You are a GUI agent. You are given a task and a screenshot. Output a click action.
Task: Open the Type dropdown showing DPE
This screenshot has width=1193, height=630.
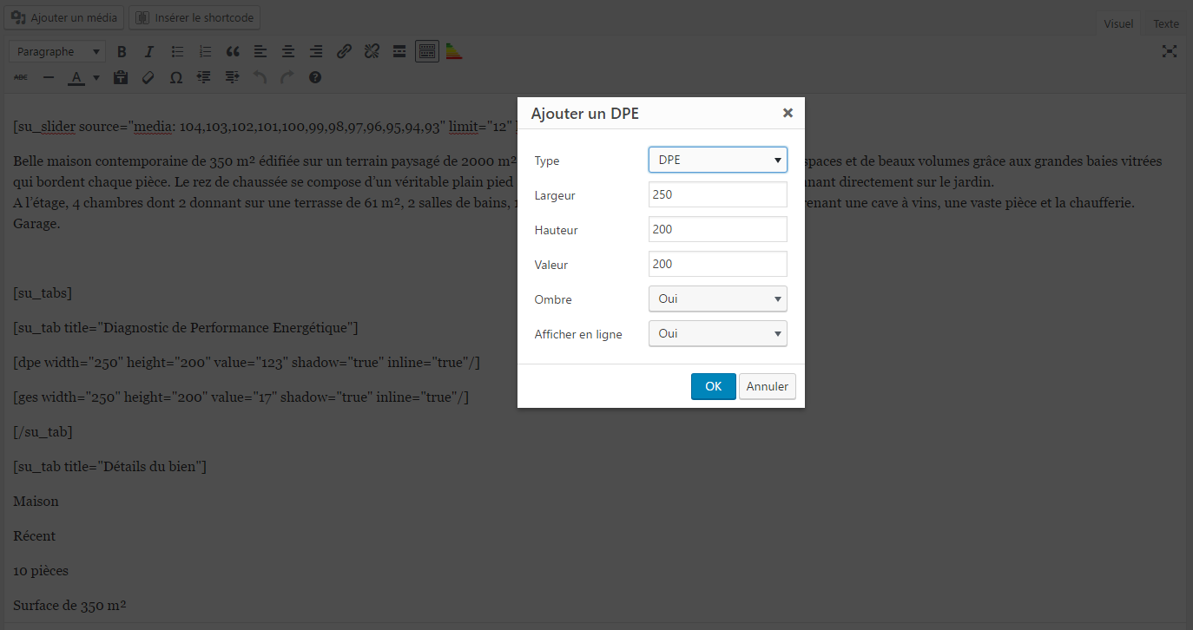(x=718, y=160)
